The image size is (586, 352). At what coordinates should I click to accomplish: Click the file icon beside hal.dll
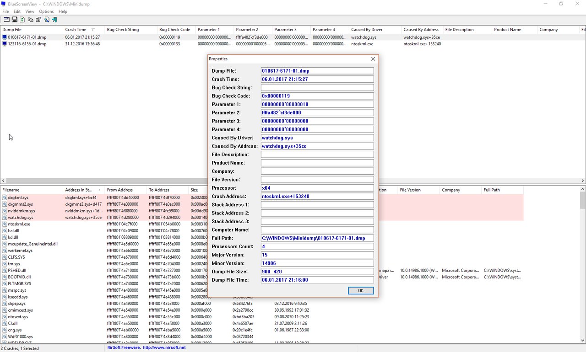point(5,231)
